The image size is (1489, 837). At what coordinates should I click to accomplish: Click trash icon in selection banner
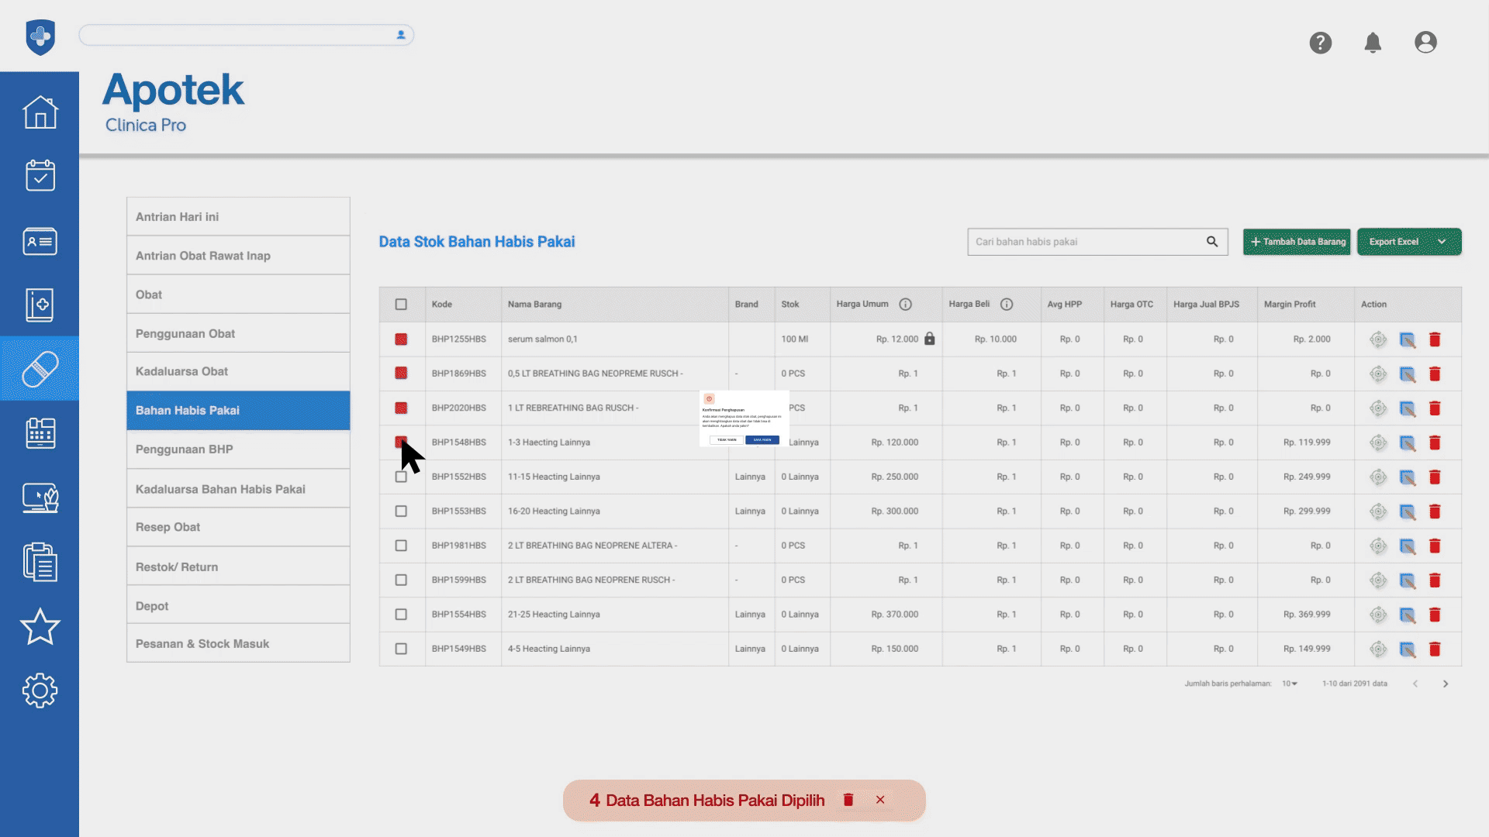[848, 800]
